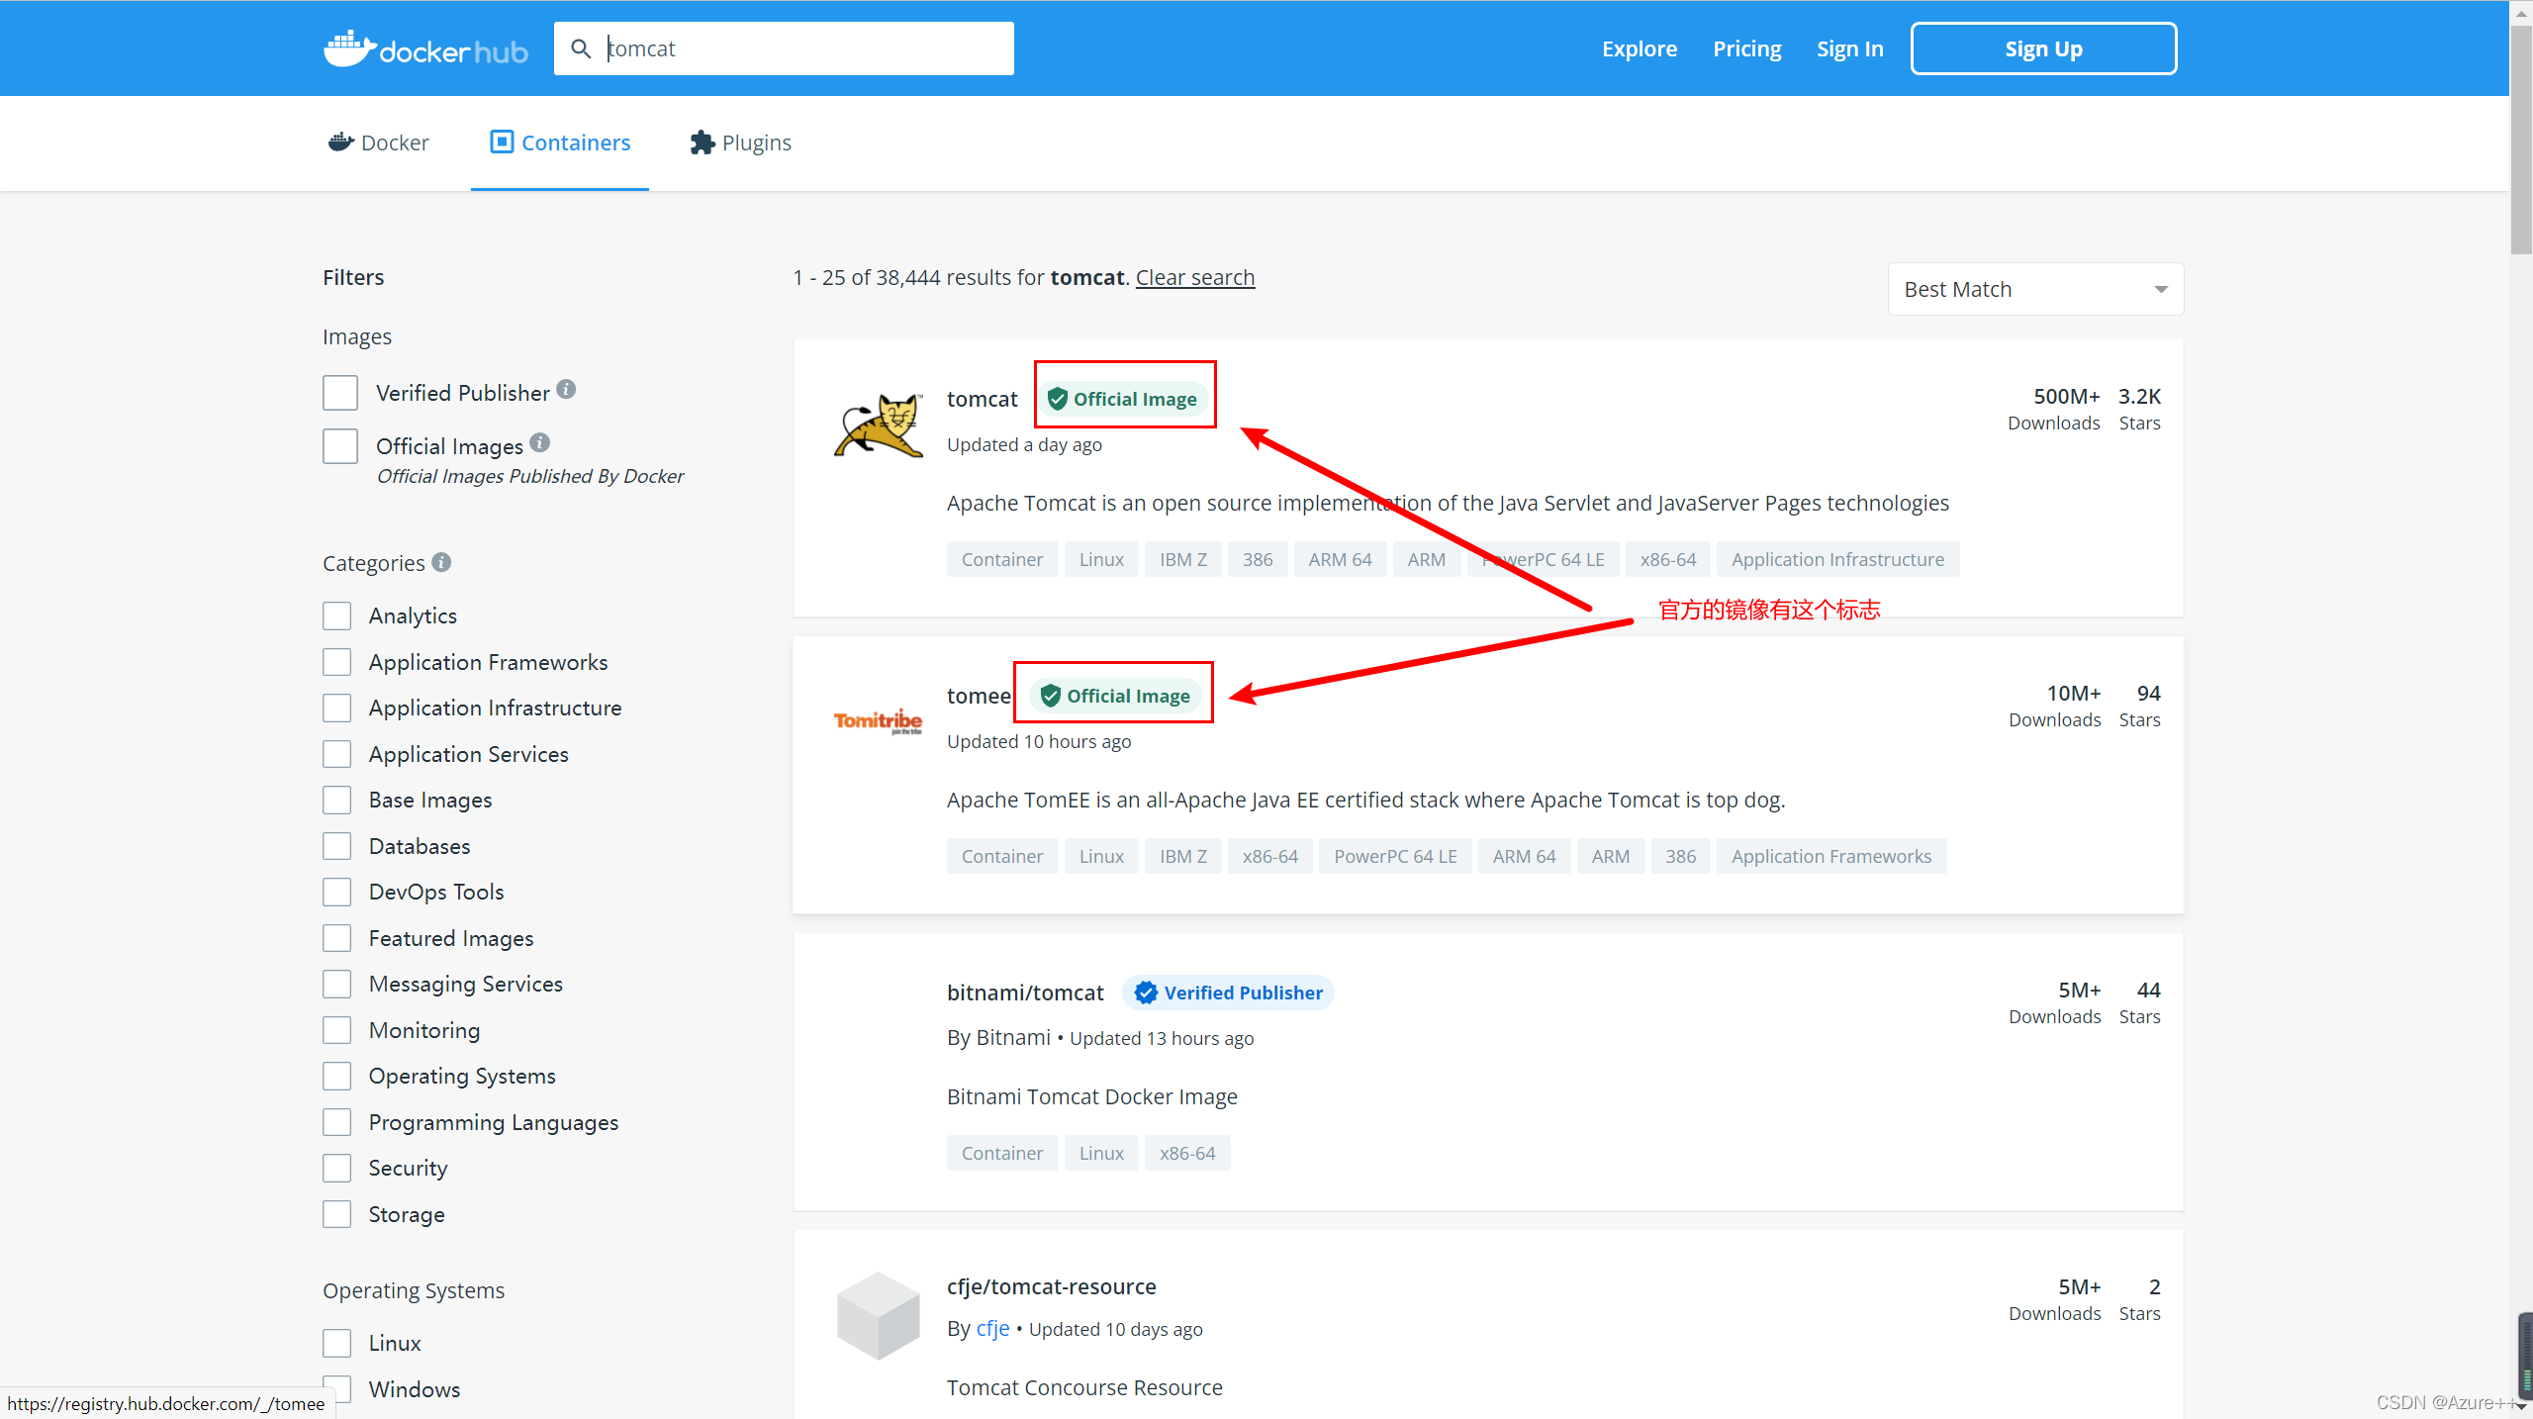This screenshot has width=2533, height=1419.
Task: Check the DevOps Tools category
Action: point(336,892)
